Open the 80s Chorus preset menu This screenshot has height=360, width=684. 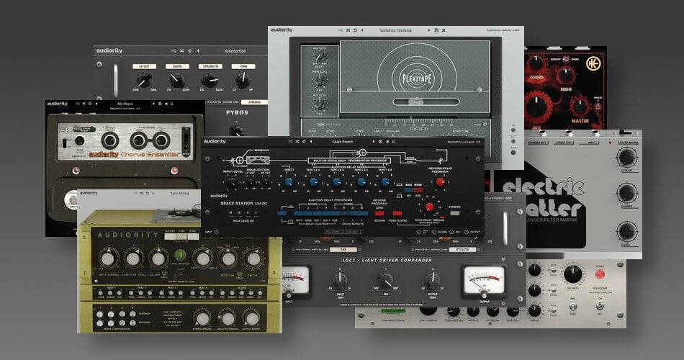click(125, 104)
